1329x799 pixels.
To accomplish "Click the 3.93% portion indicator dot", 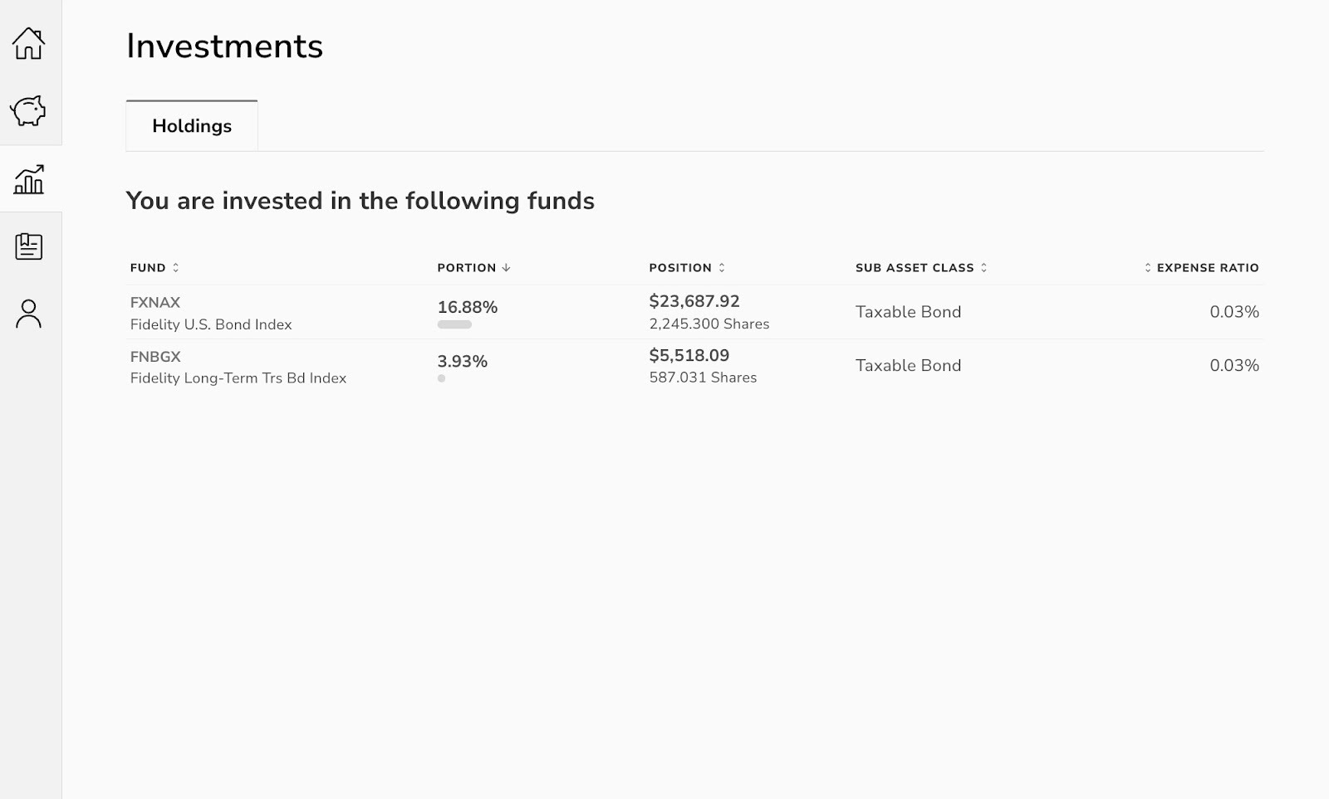I will tap(441, 378).
